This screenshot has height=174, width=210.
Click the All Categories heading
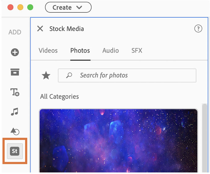point(59,97)
